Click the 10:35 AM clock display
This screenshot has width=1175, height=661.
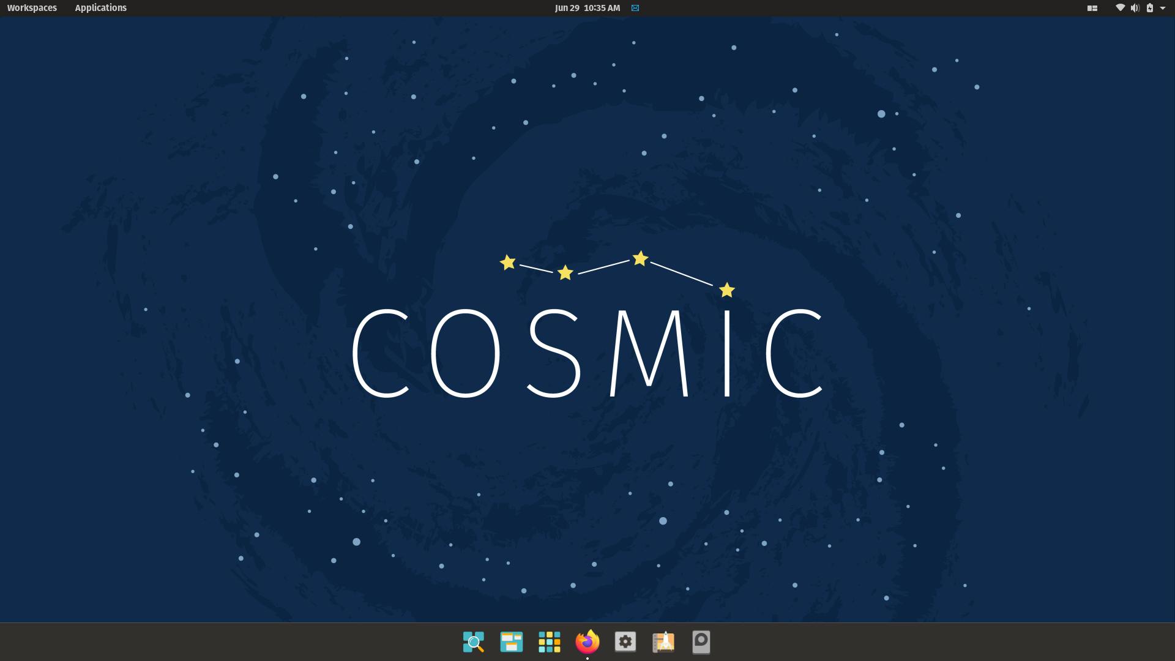(x=602, y=8)
